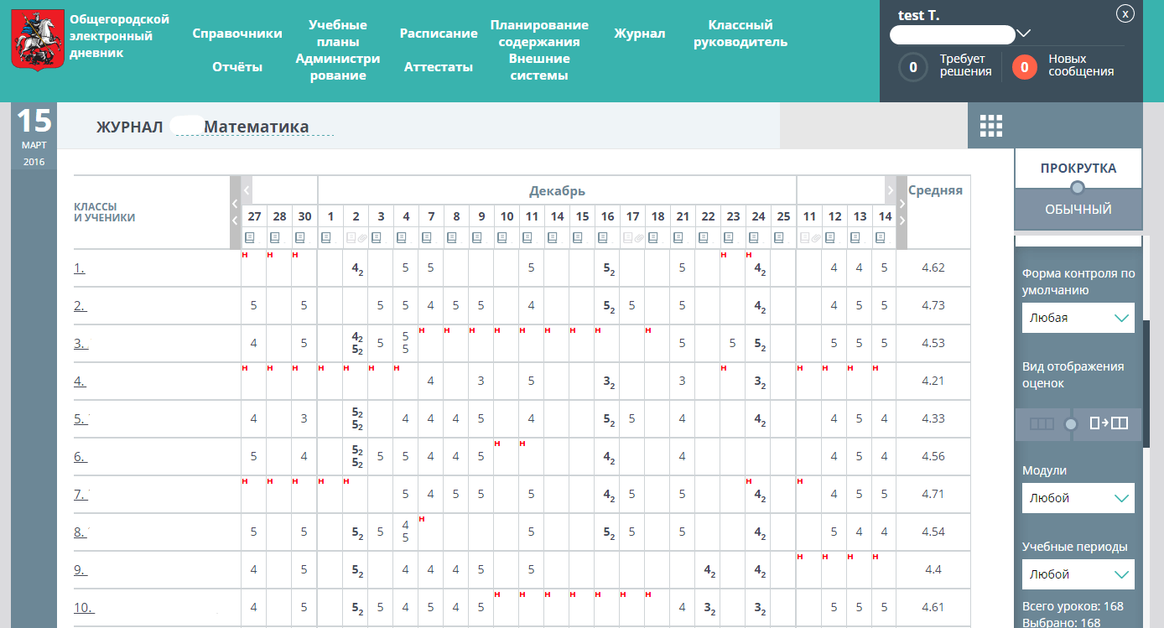Open the Журнал menu
The width and height of the screenshot is (1164, 628).
coord(640,34)
